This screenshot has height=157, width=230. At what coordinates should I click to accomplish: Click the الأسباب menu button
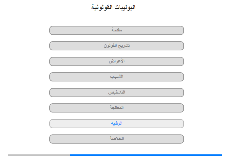[x=117, y=77]
